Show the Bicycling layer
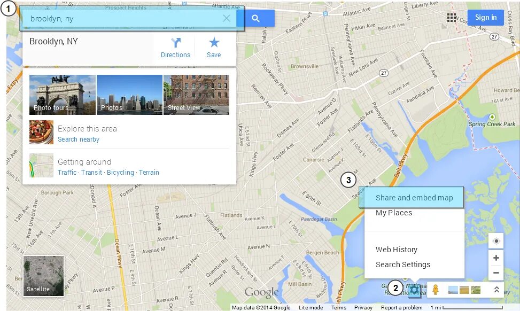The width and height of the screenshot is (520, 311). point(120,173)
